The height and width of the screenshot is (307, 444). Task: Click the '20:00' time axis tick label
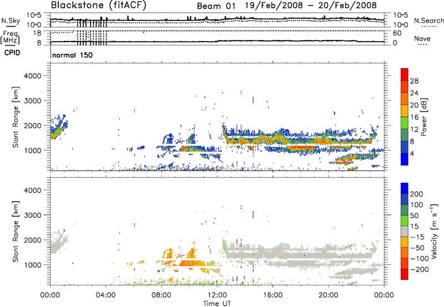(328, 295)
